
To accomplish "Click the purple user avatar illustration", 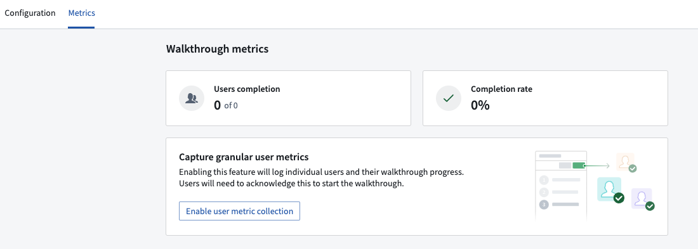I will point(642,198).
